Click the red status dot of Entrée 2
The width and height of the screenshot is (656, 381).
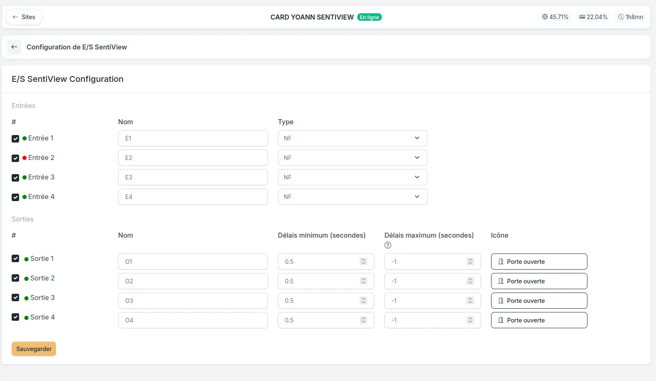(25, 158)
